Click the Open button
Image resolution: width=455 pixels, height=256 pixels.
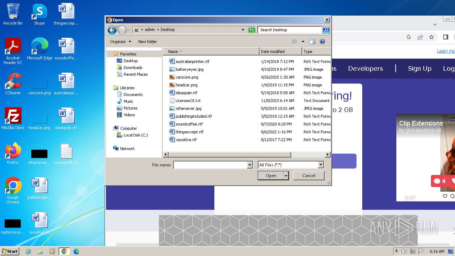(271, 176)
